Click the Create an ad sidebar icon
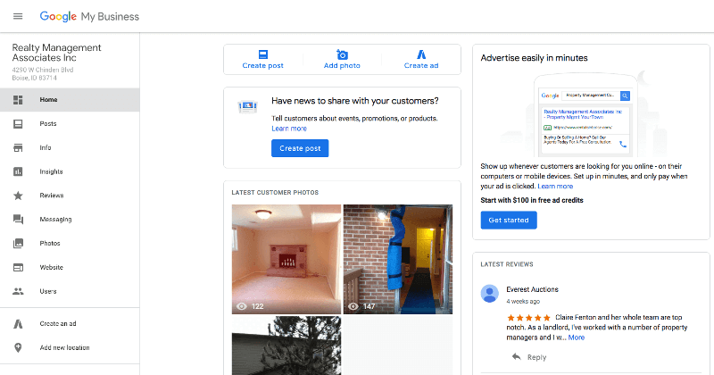The width and height of the screenshot is (714, 375). coord(18,324)
